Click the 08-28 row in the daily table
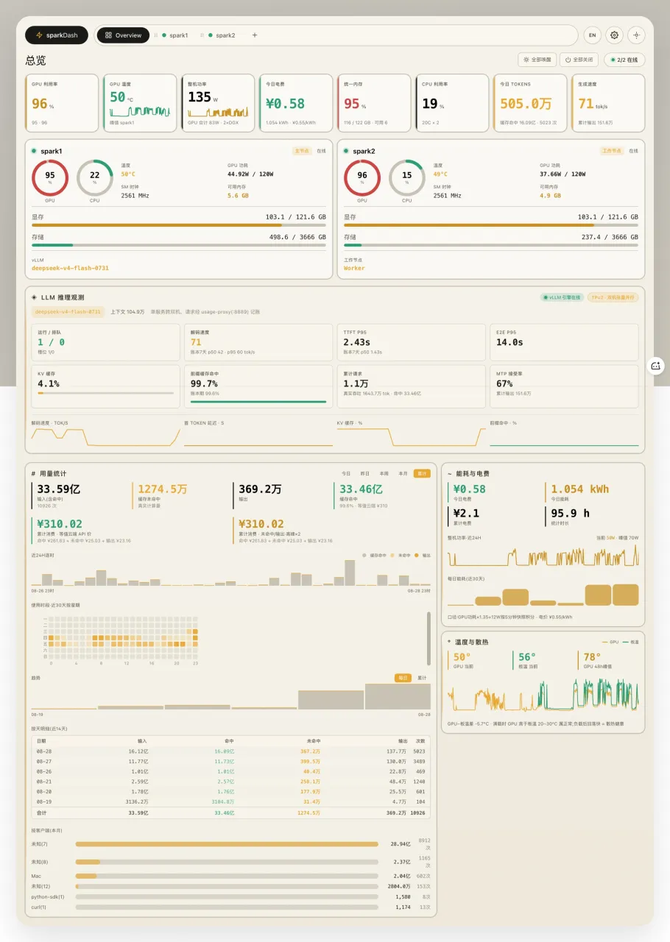This screenshot has height=942, width=670. click(231, 751)
